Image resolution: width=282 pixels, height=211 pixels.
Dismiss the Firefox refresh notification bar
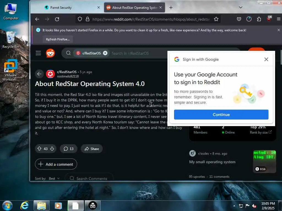pyautogui.click(x=279, y=30)
